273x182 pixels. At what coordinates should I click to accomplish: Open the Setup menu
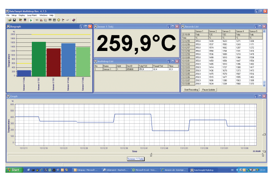pyautogui.click(x=14, y=15)
